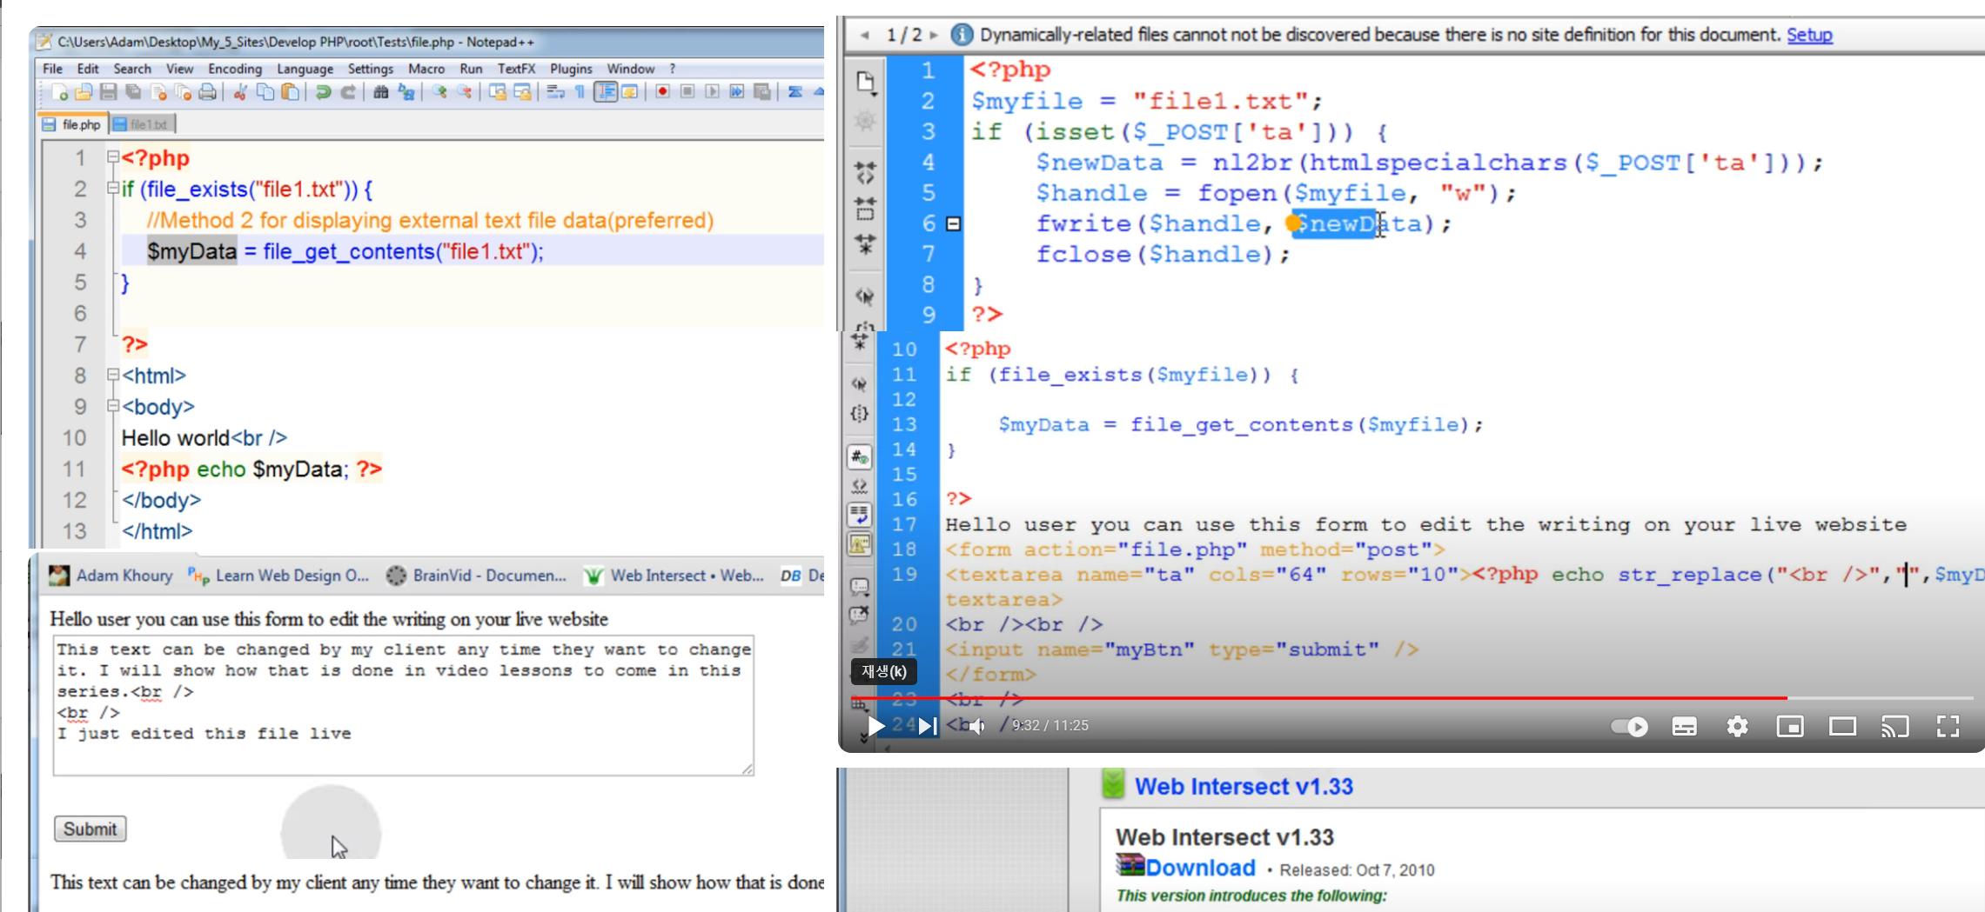This screenshot has height=912, width=1985.
Task: Open the Encoding menu
Action: [234, 69]
